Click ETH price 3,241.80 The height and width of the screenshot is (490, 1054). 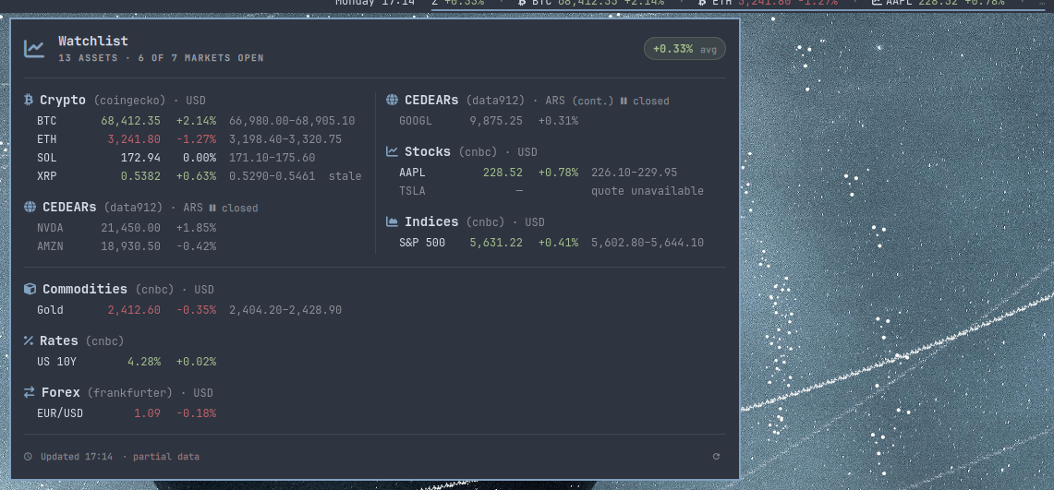click(134, 139)
